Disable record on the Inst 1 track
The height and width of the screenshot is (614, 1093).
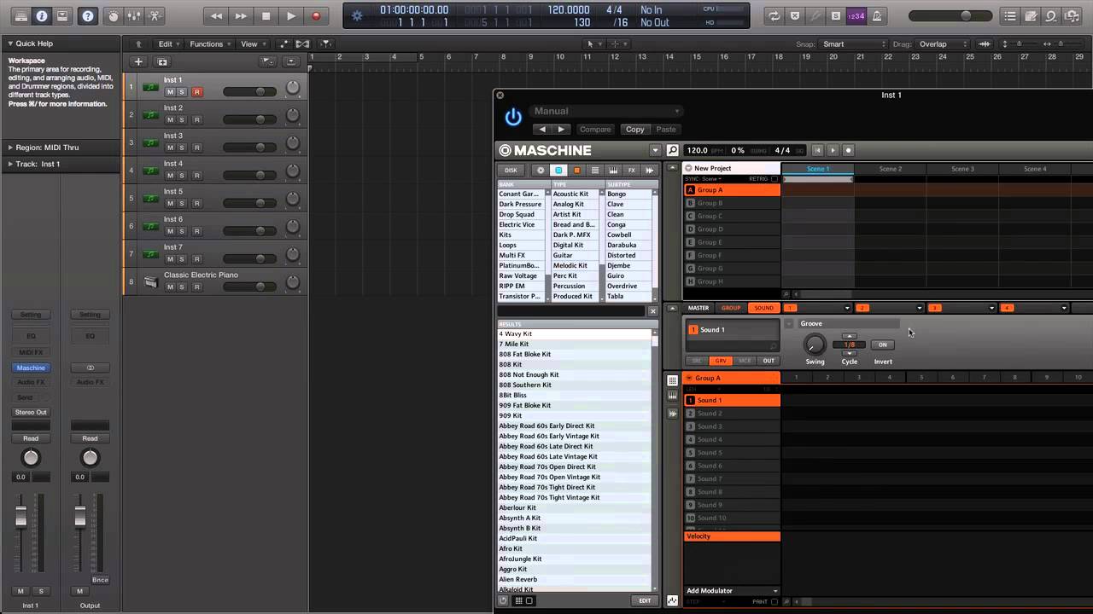[x=196, y=92]
